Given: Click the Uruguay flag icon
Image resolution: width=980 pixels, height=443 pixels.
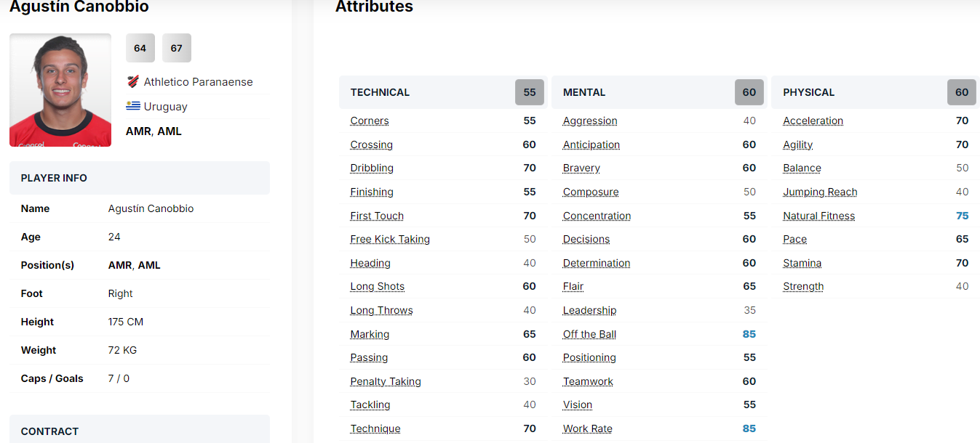Looking at the screenshot, I should tap(132, 106).
